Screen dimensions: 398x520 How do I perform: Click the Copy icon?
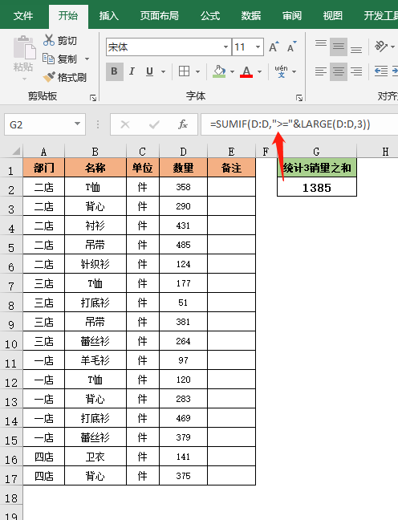coord(48,59)
